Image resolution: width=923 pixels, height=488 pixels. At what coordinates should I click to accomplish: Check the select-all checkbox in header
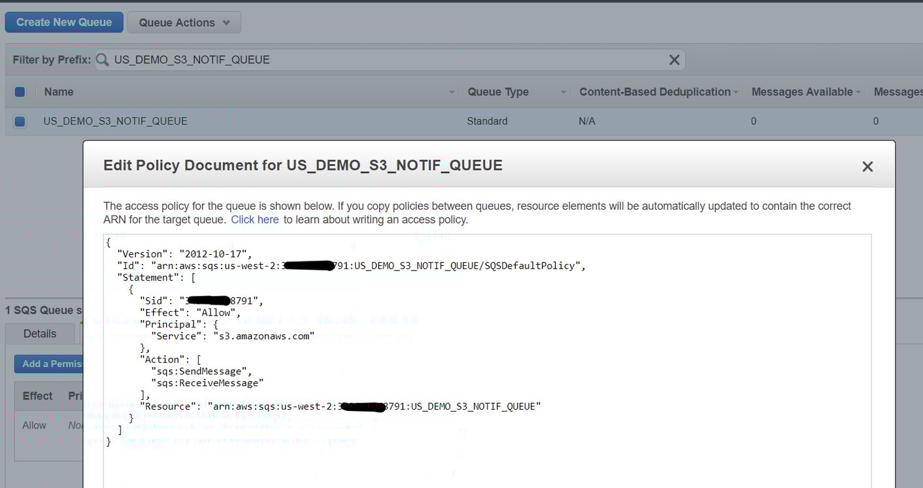[20, 91]
